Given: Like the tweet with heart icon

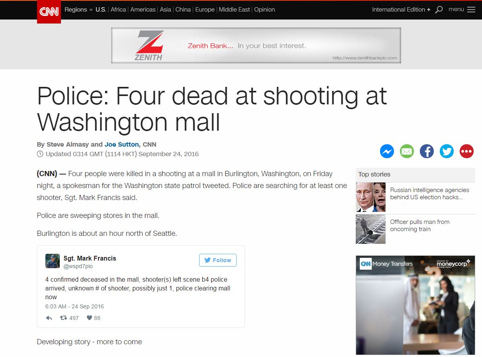Looking at the screenshot, I should (x=89, y=318).
